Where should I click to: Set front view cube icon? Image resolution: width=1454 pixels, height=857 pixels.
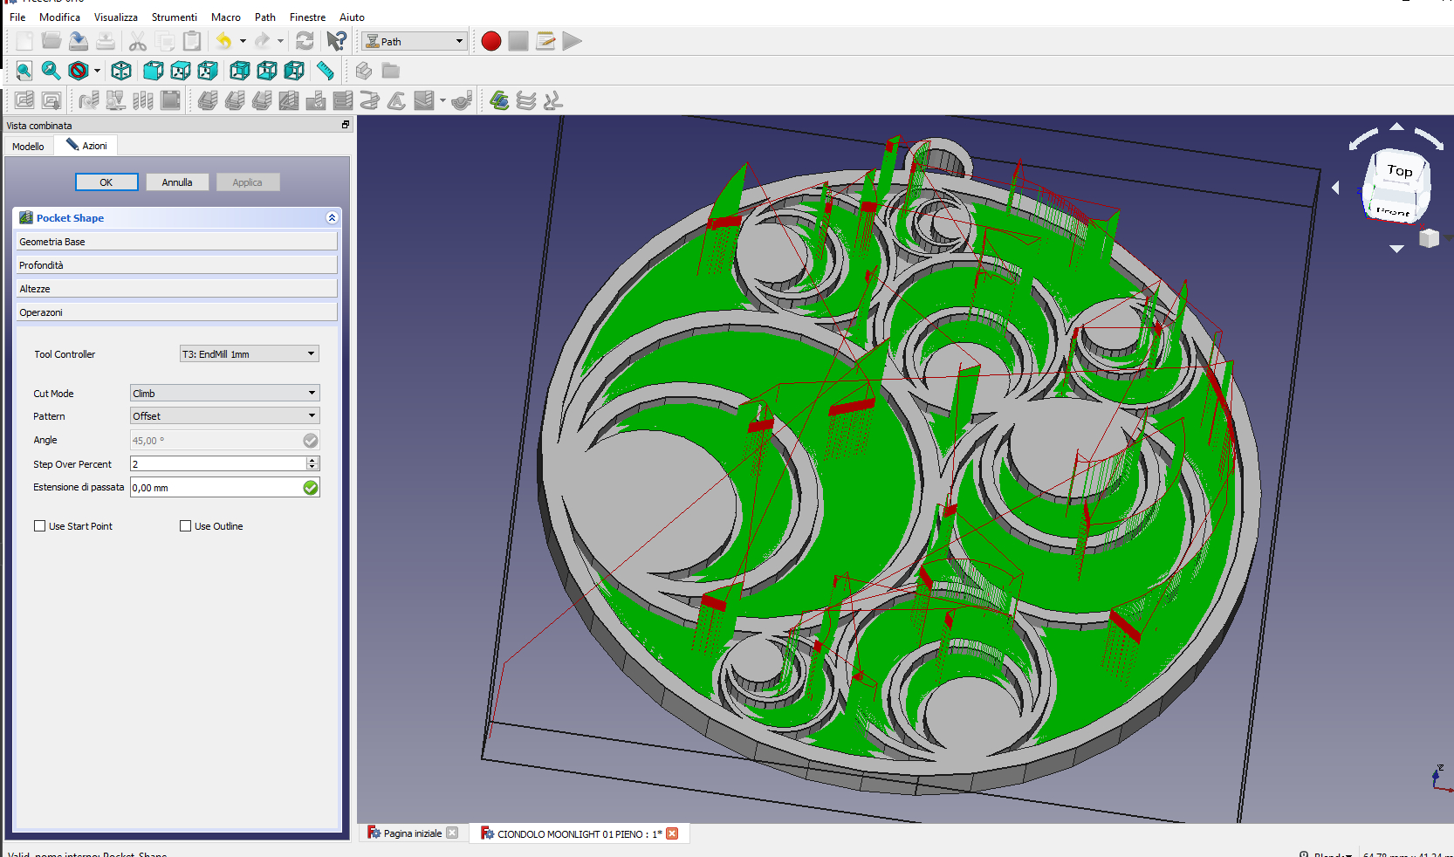(x=154, y=71)
